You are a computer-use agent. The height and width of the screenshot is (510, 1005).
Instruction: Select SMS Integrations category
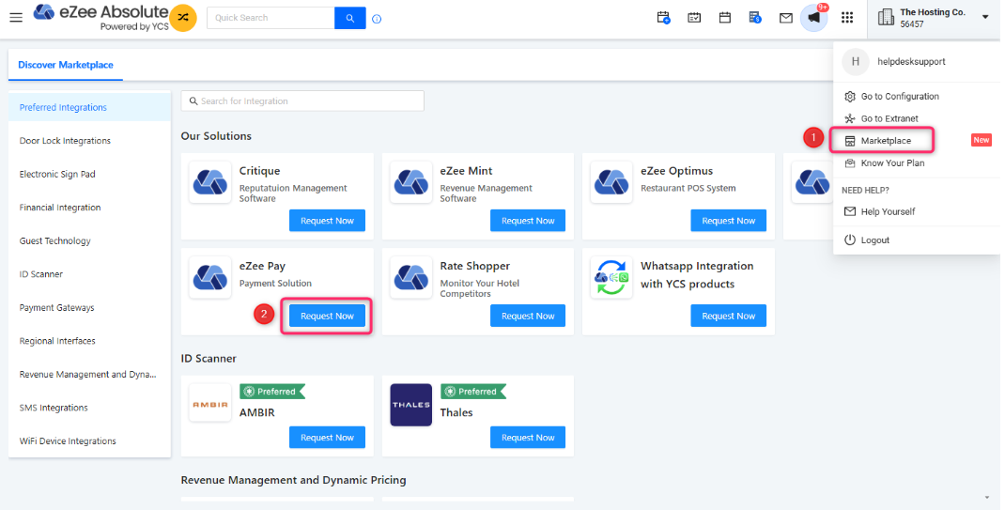90,407
